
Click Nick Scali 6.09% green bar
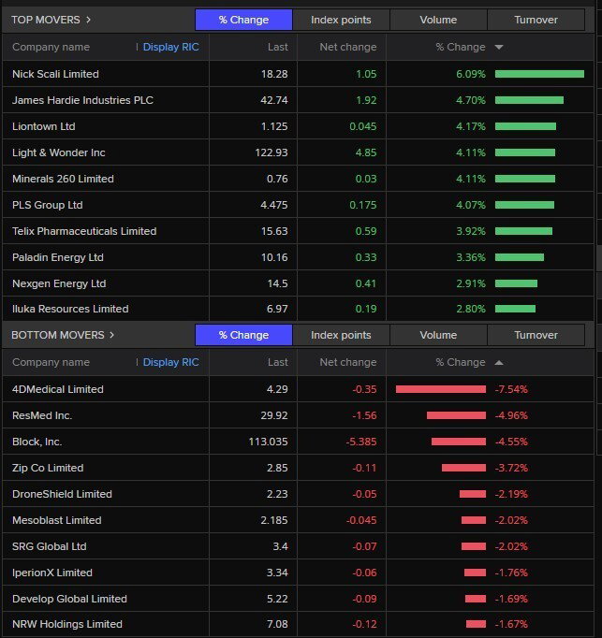tap(539, 74)
